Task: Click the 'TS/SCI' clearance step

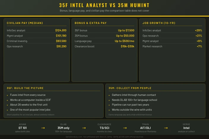Action: pos(104,128)
